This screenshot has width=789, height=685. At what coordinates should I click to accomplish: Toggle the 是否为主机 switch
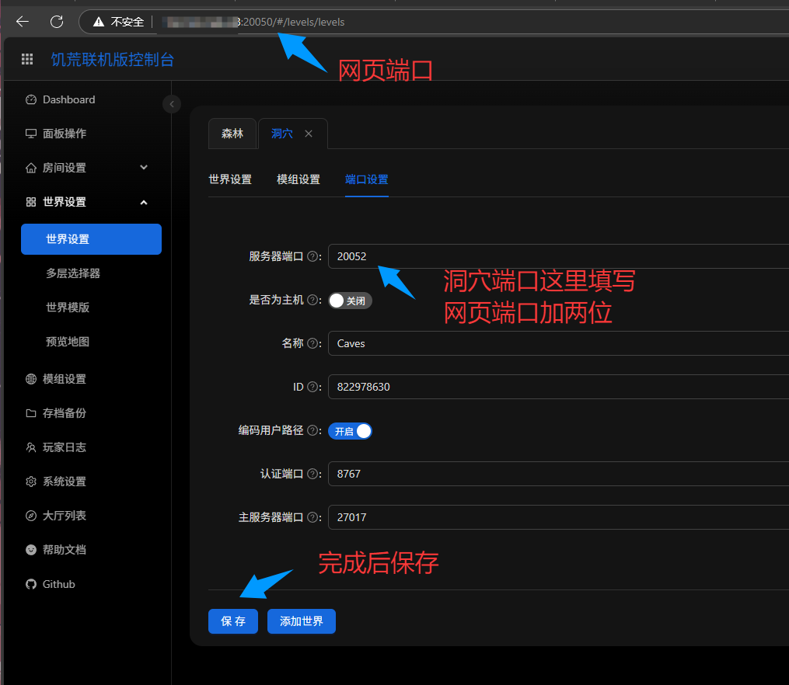pos(350,301)
